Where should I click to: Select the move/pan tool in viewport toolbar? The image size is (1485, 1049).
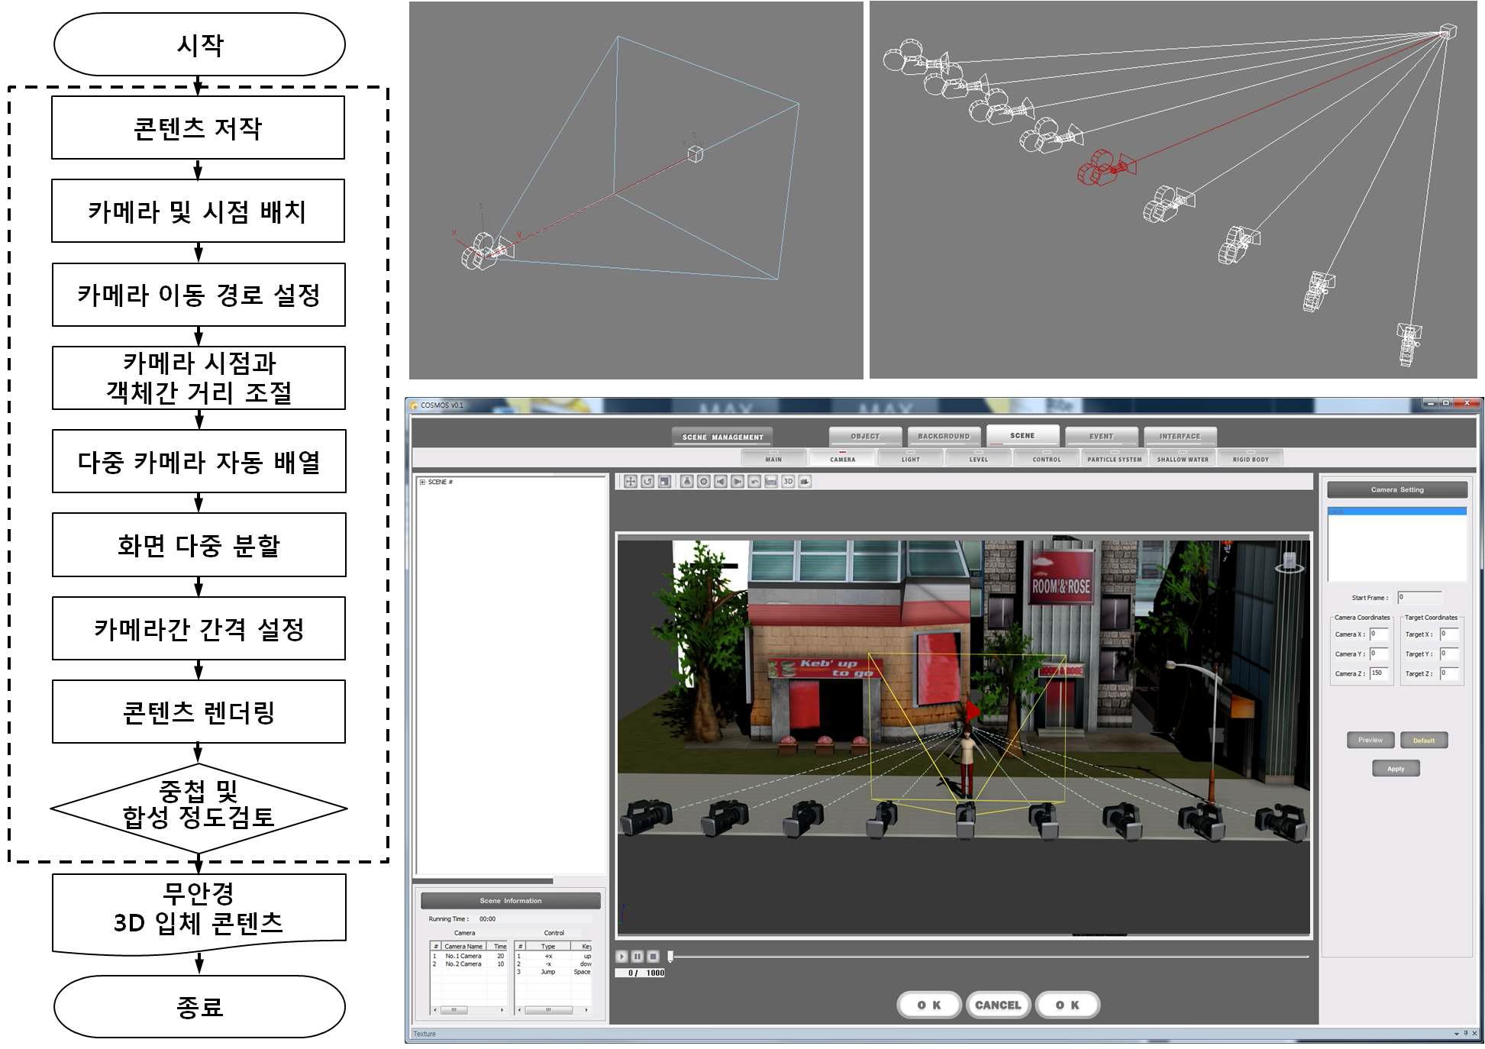click(630, 482)
